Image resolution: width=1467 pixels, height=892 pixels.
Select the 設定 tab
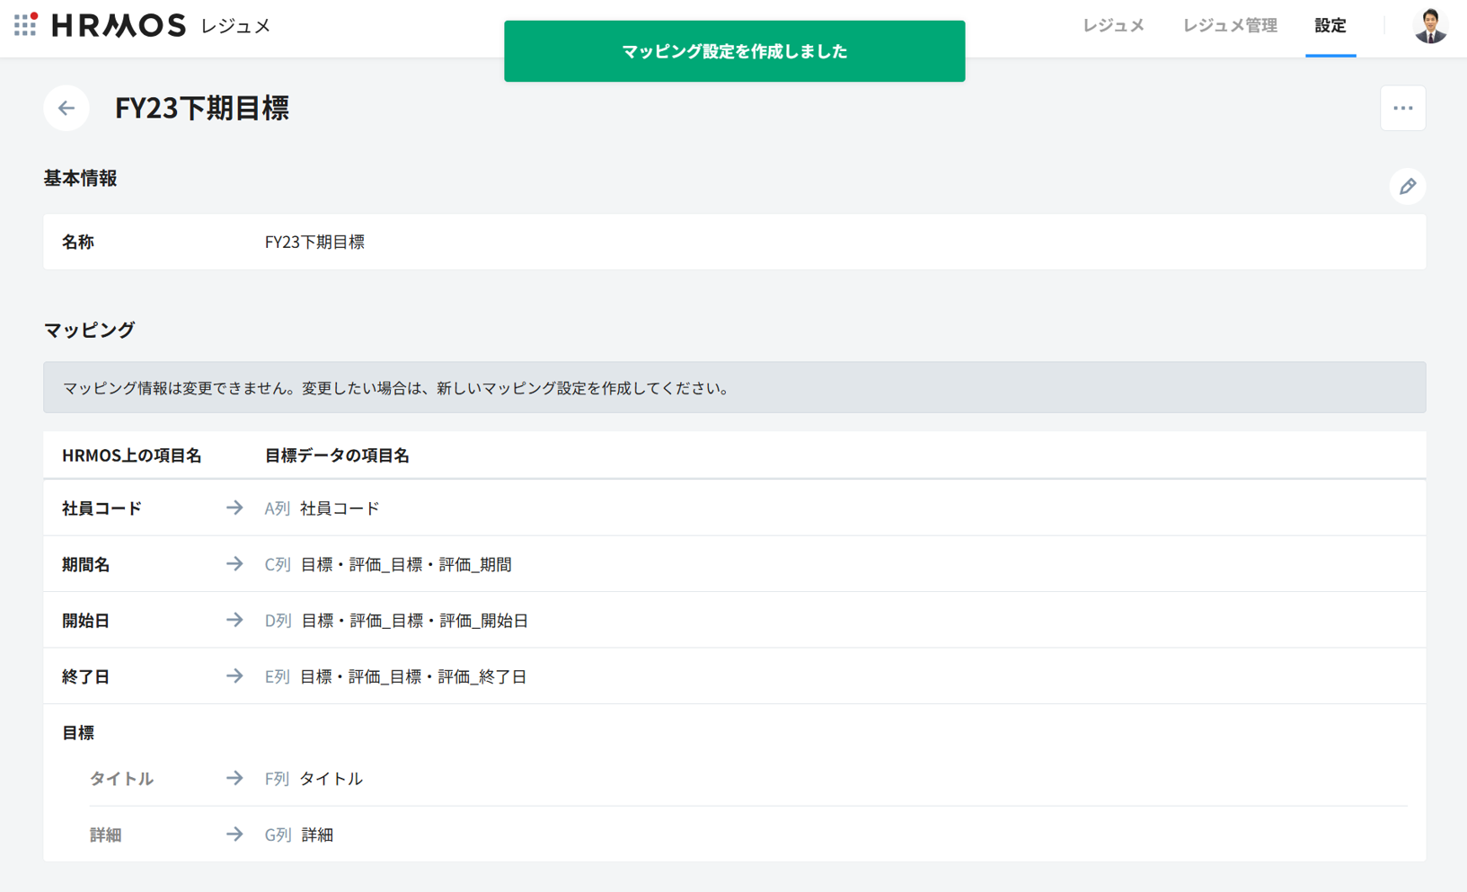point(1330,26)
